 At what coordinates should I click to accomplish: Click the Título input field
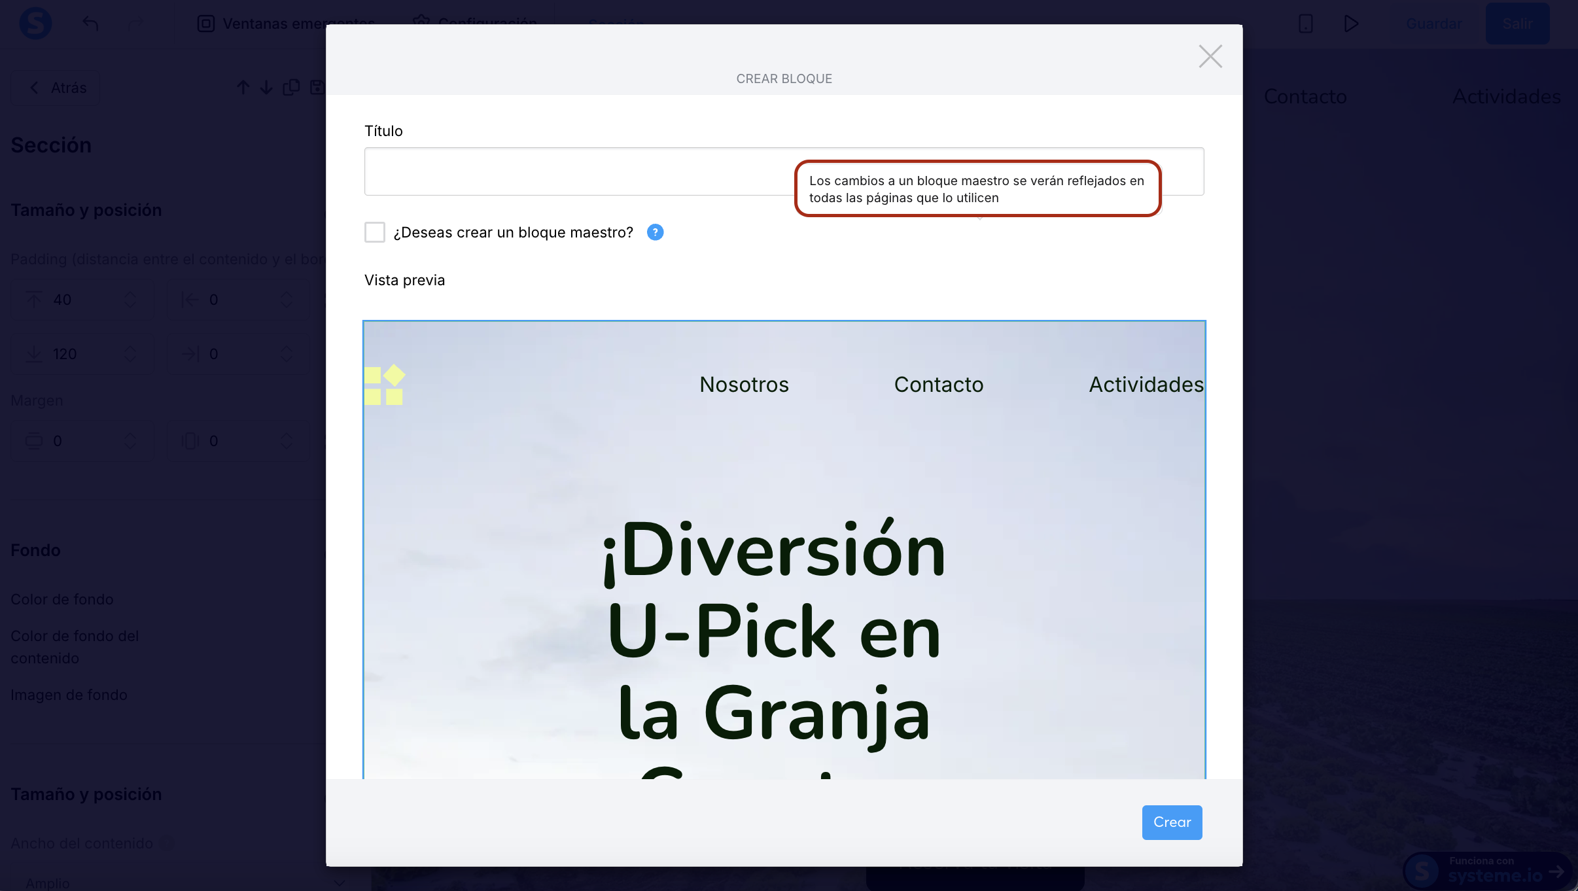click(576, 171)
